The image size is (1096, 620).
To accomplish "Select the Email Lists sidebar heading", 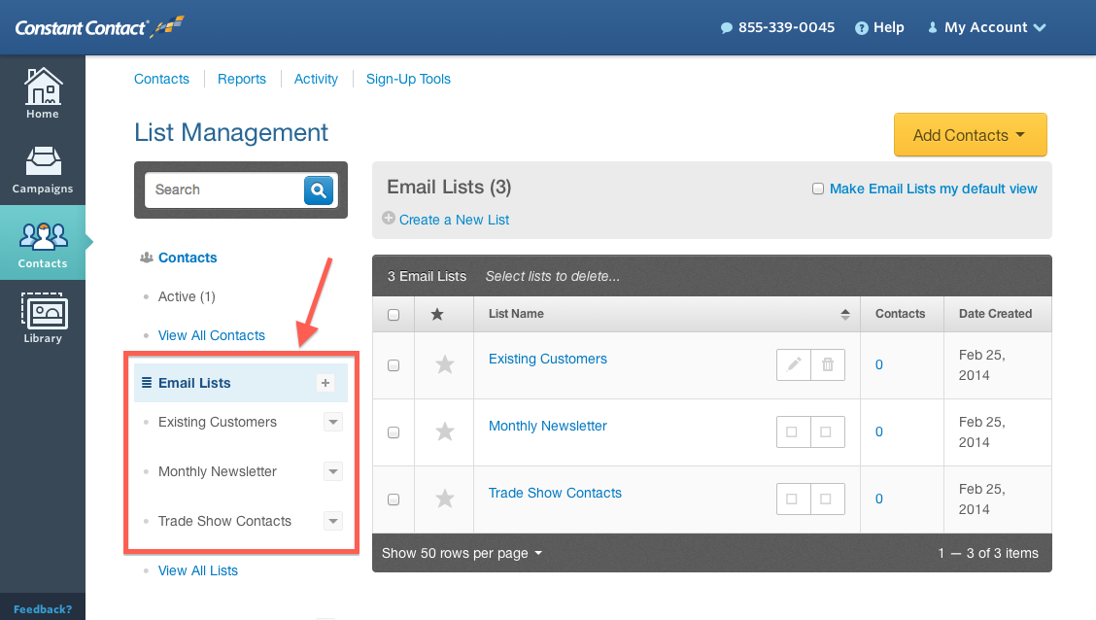I will click(x=194, y=383).
